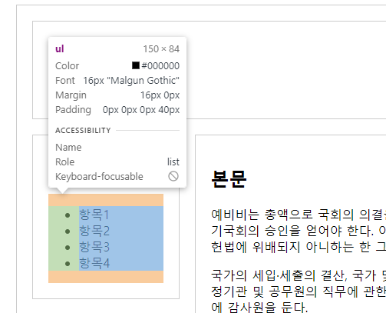Click the Role value list
The height and width of the screenshot is (313, 386).
tap(173, 161)
